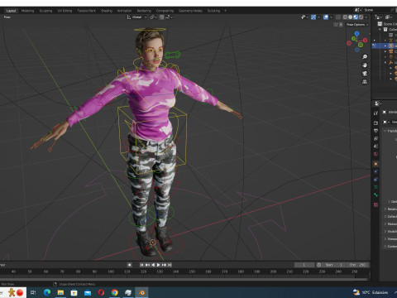This screenshot has width=397, height=298.
Task: Open the Scene properties tab
Action: click(375, 147)
